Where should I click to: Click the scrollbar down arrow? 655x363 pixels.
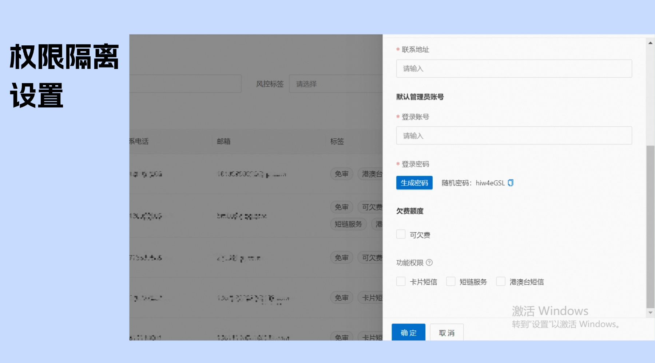(650, 313)
